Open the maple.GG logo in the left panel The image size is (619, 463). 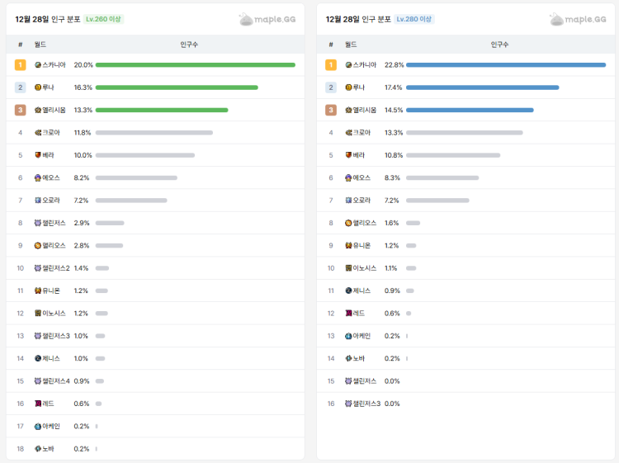click(x=267, y=19)
